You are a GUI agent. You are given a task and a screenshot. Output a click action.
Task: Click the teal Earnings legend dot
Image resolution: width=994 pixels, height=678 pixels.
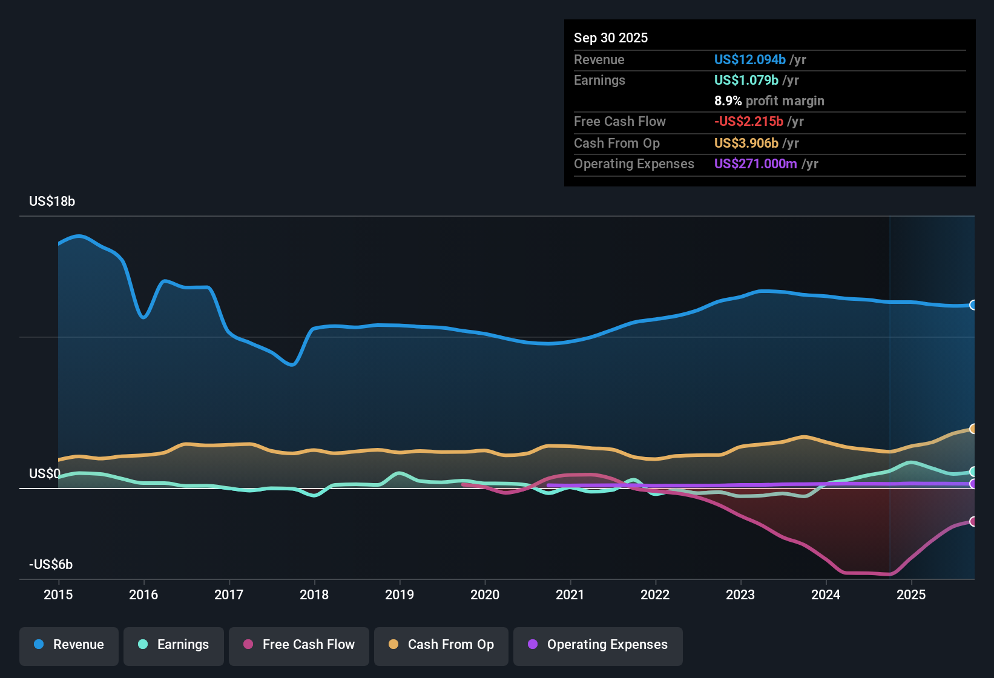click(143, 645)
